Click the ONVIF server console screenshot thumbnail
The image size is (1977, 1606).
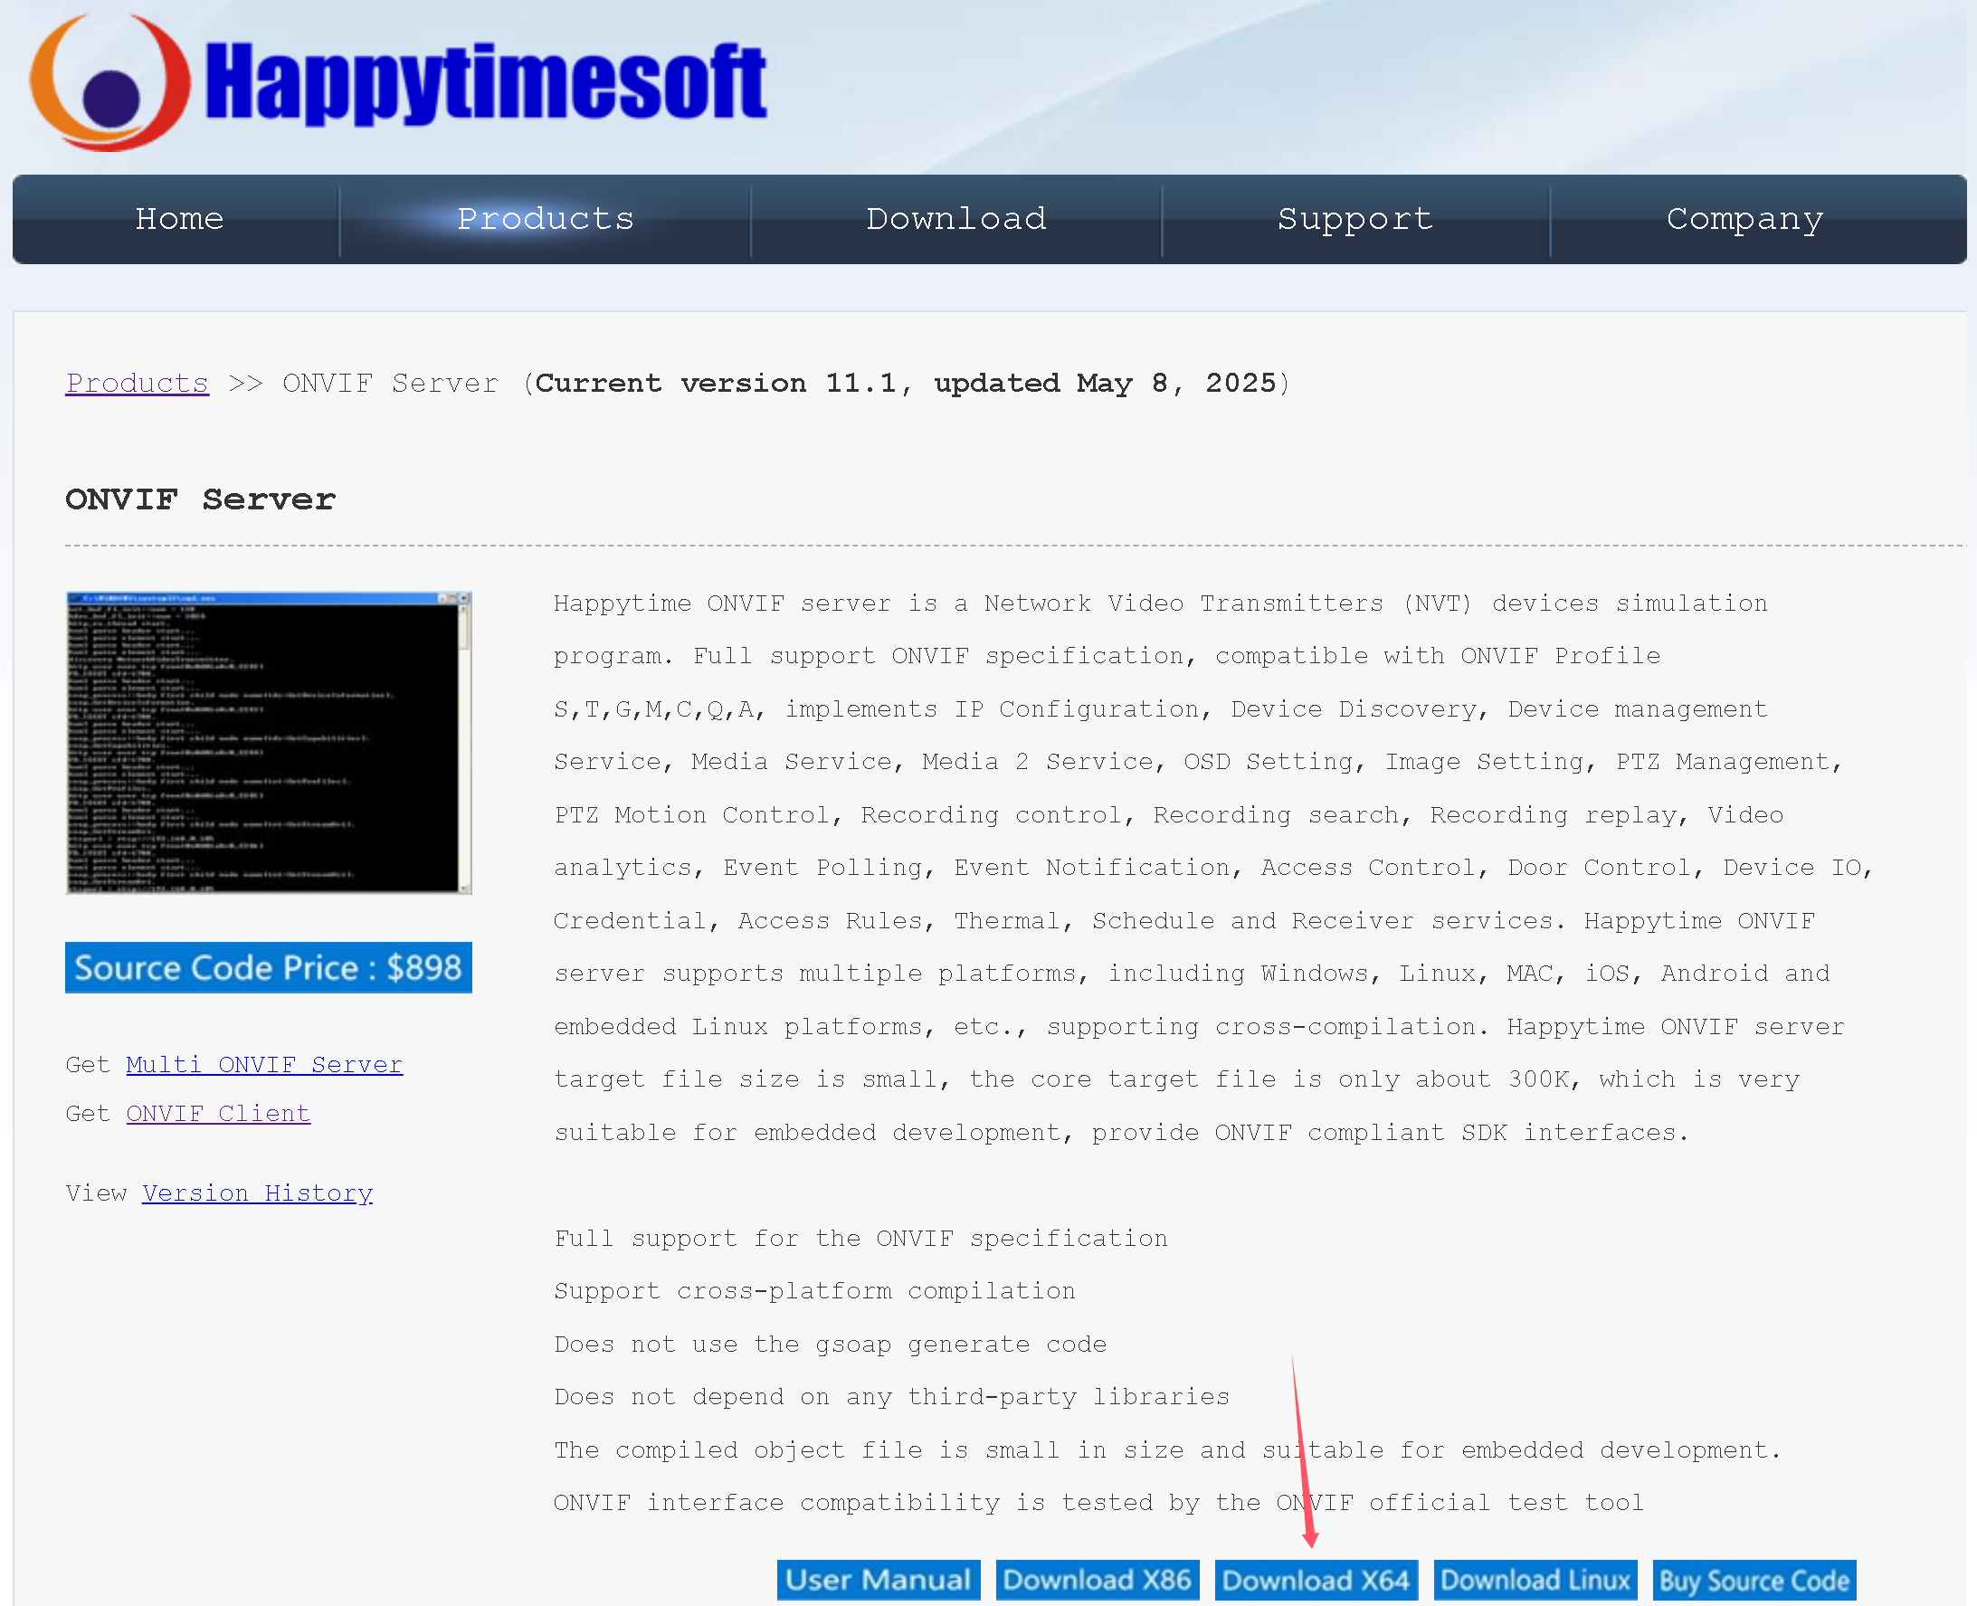click(269, 743)
